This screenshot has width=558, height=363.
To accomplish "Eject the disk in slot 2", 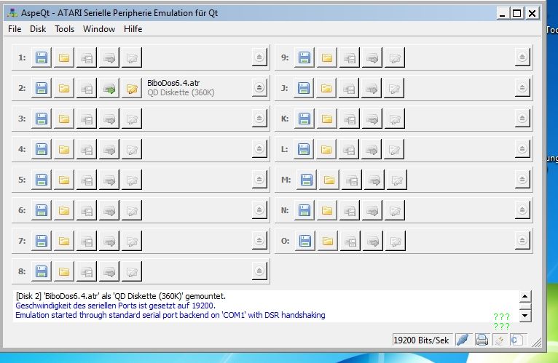I will click(x=259, y=87).
